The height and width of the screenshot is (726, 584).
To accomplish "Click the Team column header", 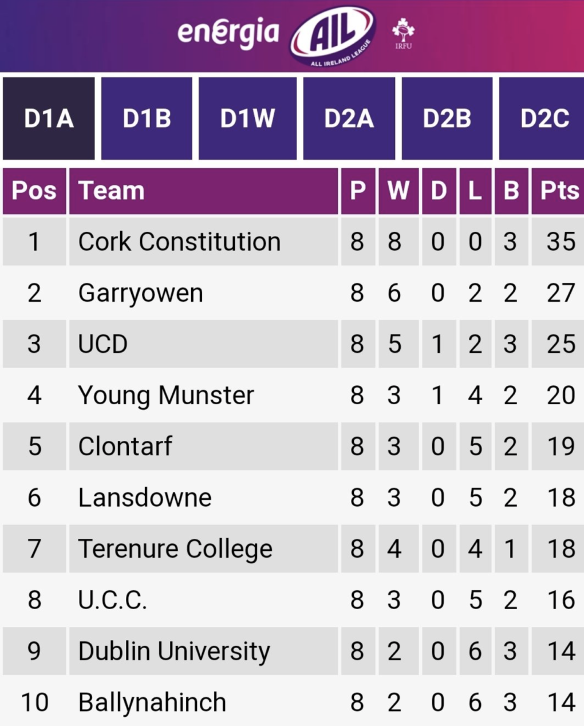I will click(112, 191).
